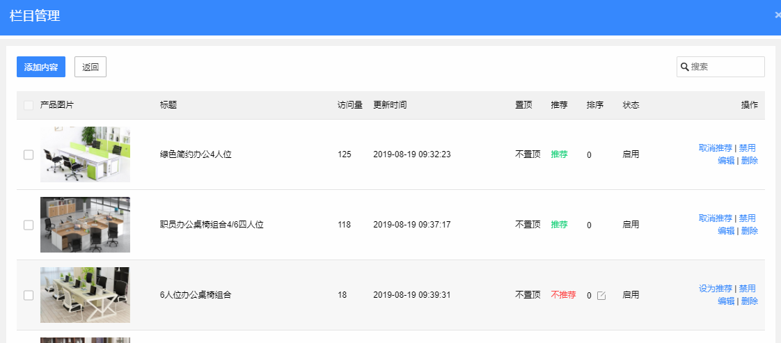Screen dimensions: 781x343
Task: Click visit count 118
Action: (344, 225)
